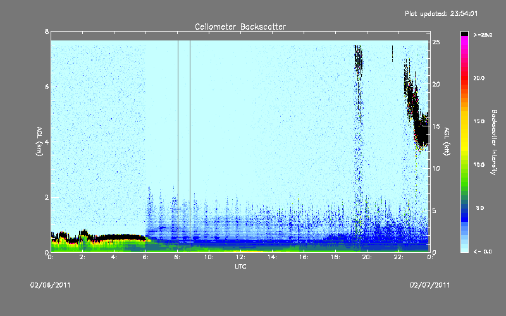Image resolution: width=506 pixels, height=316 pixels.
Task: Click the start date 02/06/2011
Action: [51, 285]
